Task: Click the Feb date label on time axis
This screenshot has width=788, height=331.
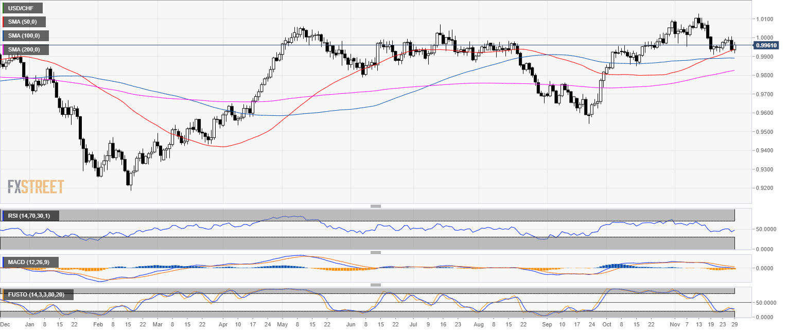Action: (98, 325)
